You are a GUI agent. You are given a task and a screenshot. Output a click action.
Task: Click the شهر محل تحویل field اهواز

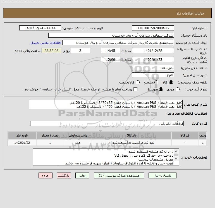pyautogui.click(x=153, y=75)
